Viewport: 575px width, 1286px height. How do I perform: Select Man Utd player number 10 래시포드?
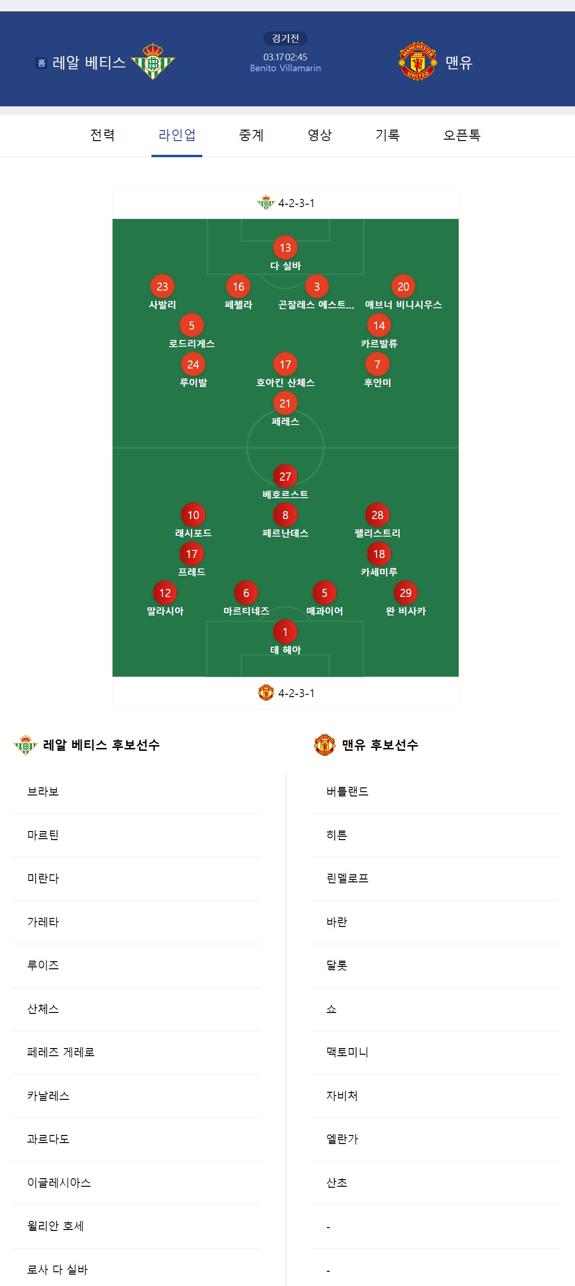[193, 515]
